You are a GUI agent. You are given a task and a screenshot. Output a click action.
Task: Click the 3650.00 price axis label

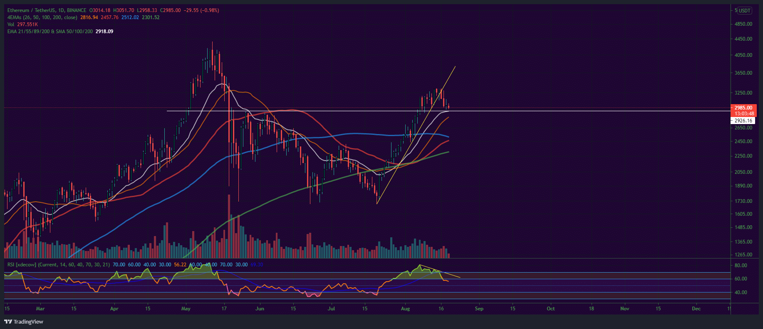coord(743,73)
